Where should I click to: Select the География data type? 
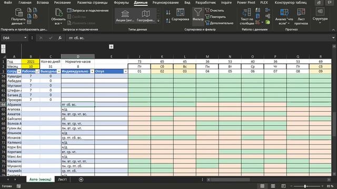coord(146,16)
